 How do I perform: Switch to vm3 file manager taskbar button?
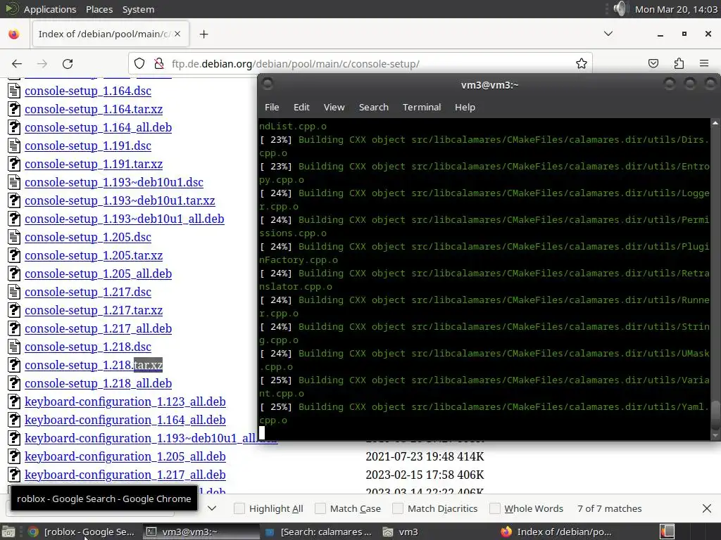437,532
